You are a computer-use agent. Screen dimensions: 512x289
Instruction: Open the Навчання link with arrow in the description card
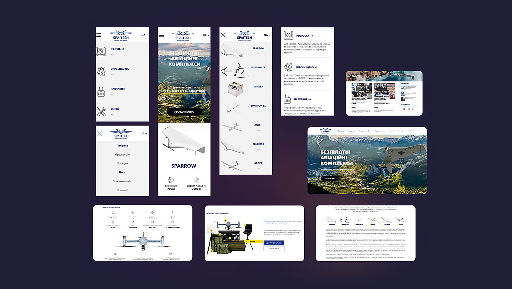(x=302, y=99)
